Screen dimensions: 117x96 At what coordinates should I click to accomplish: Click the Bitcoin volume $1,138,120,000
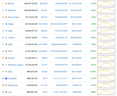pyautogui.click(x=76, y=4)
